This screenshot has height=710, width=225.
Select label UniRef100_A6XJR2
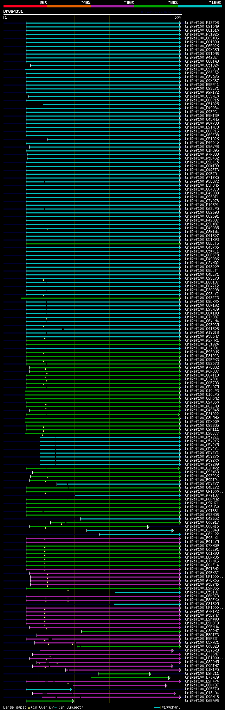(x=202, y=534)
